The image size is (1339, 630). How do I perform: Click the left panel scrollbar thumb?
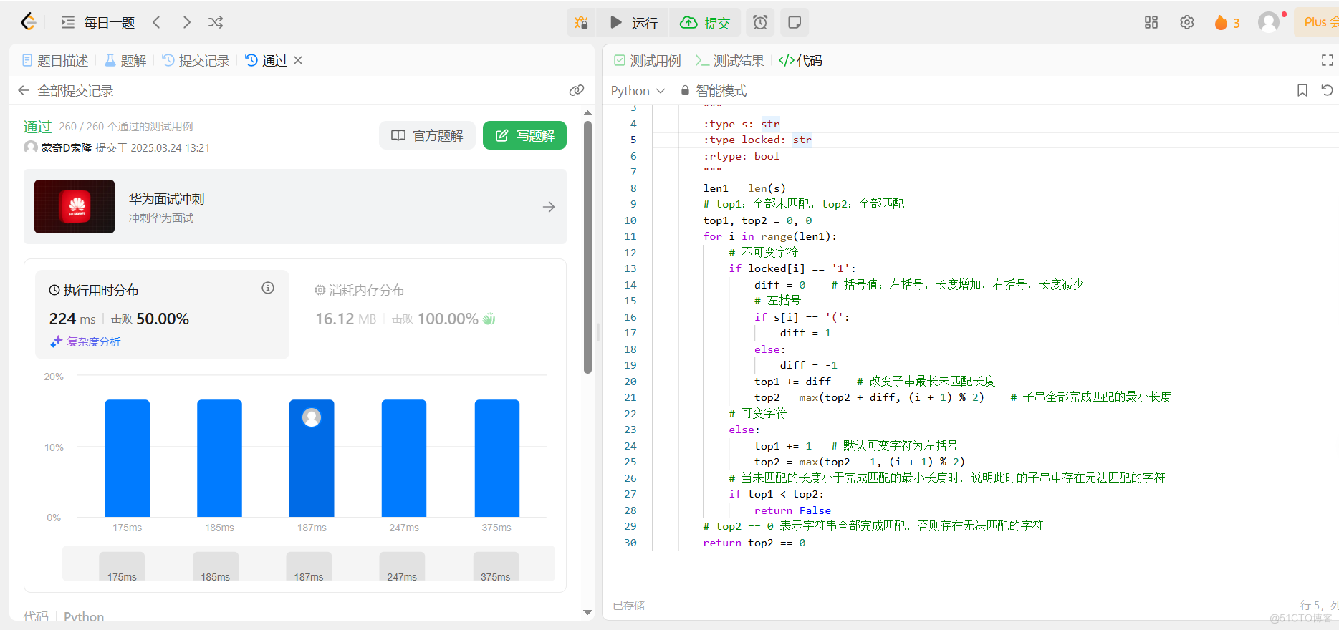click(587, 247)
